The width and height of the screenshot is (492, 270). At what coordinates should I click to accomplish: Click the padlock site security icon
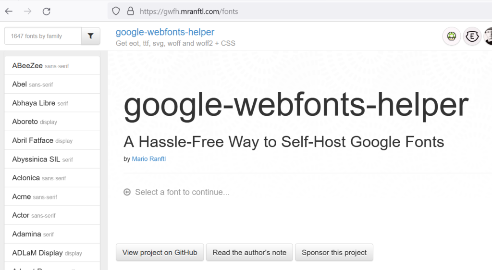click(x=130, y=11)
